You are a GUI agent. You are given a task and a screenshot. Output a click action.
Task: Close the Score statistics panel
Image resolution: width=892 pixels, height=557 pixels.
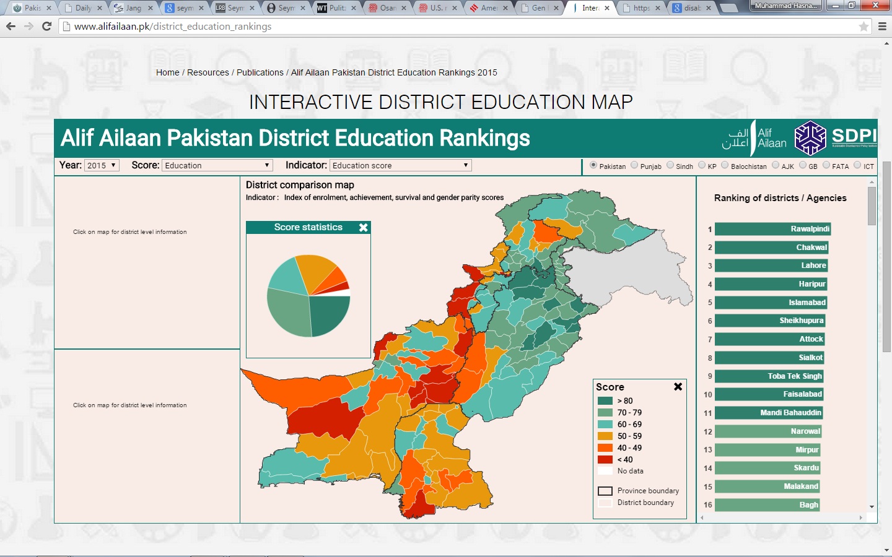[x=364, y=228]
